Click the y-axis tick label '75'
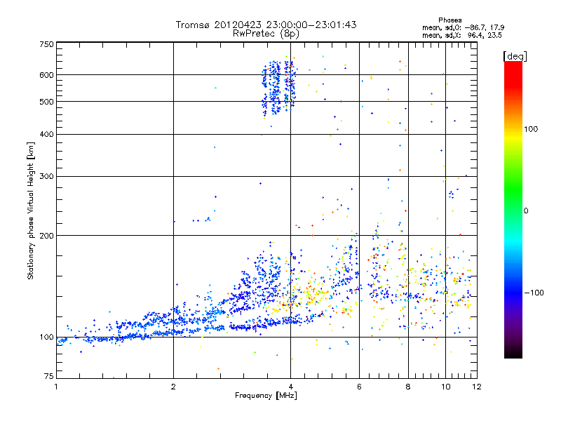The height and width of the screenshot is (421, 561). coord(49,376)
